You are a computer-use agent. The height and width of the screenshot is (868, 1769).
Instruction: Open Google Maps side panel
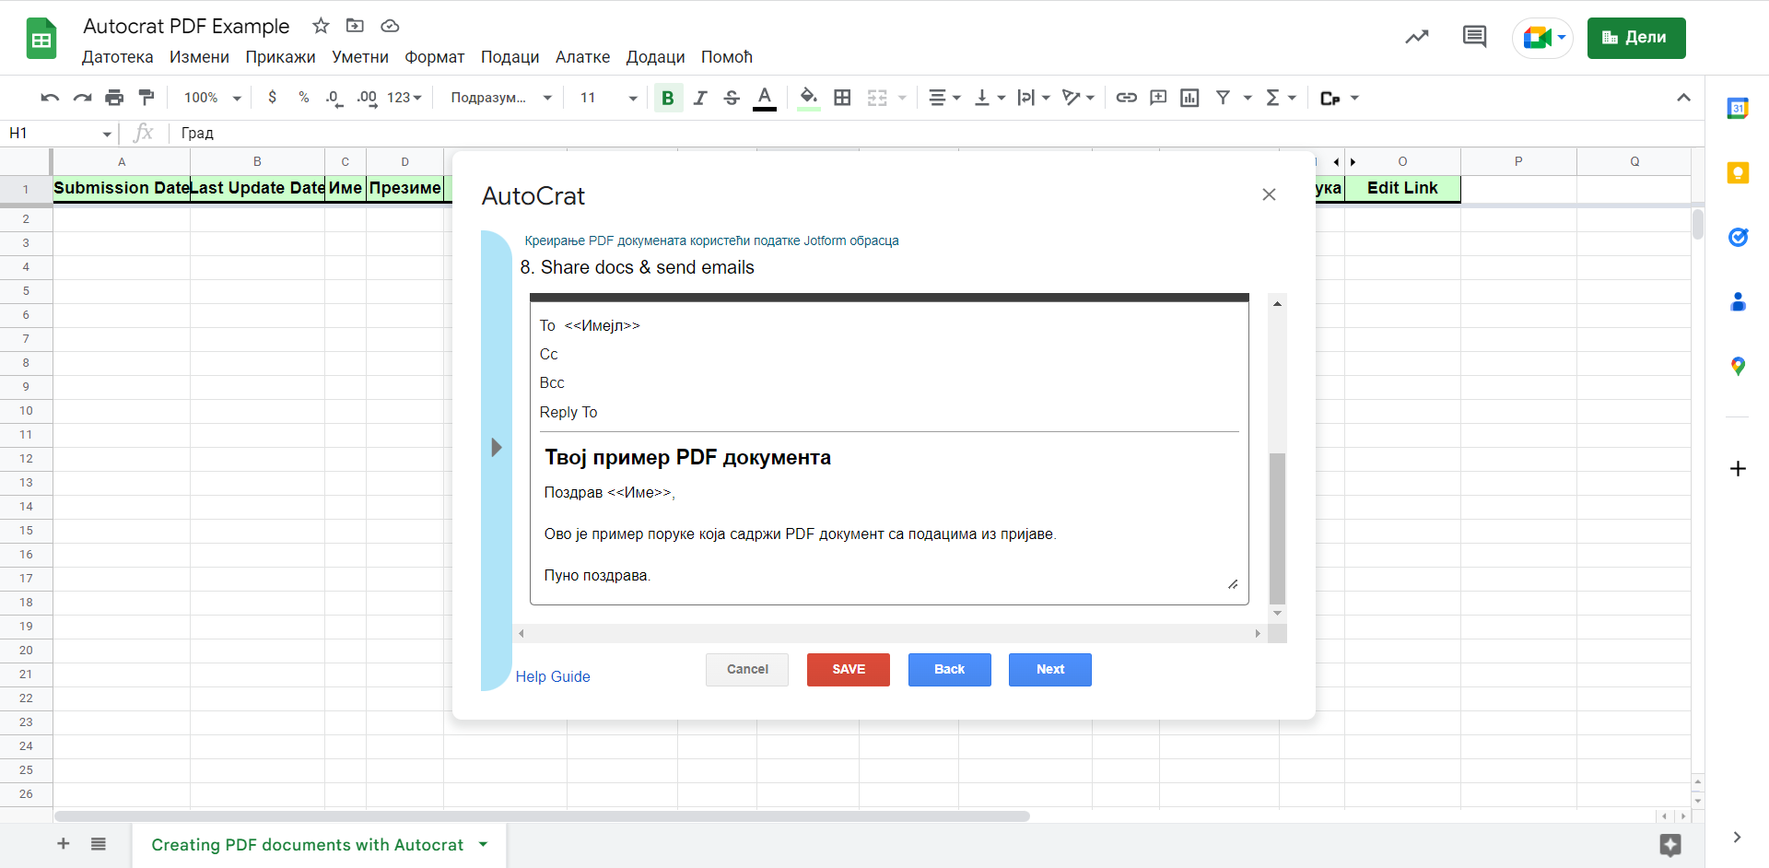[1738, 367]
